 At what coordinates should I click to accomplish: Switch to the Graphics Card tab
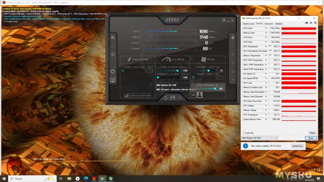tap(248, 23)
